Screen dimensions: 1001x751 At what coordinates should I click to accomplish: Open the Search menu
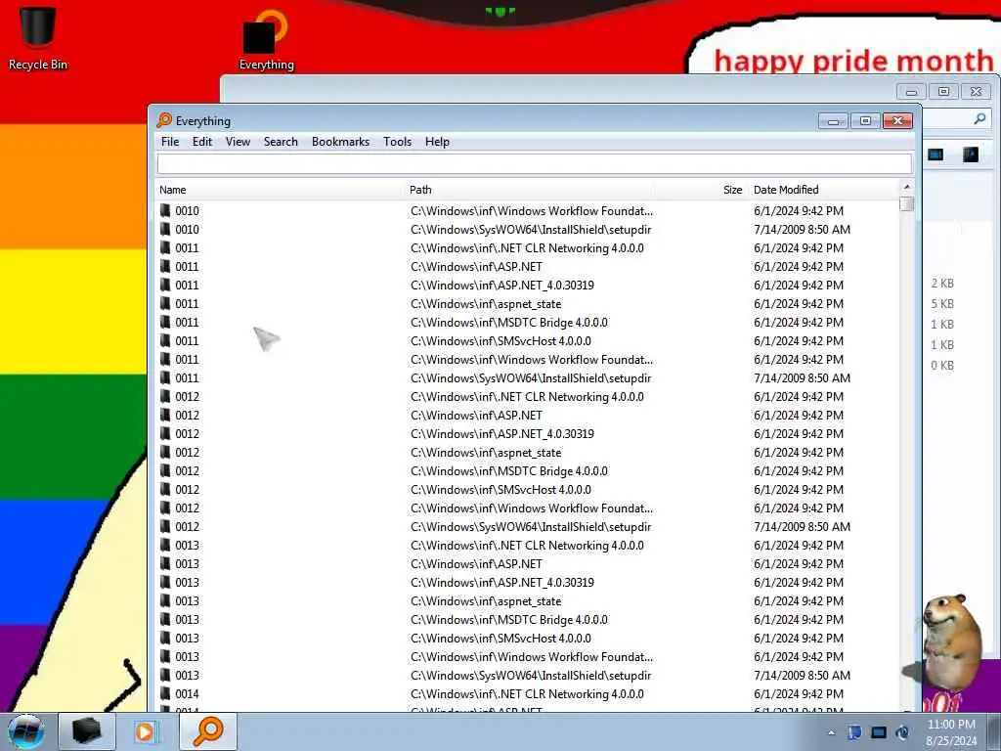[x=281, y=142]
